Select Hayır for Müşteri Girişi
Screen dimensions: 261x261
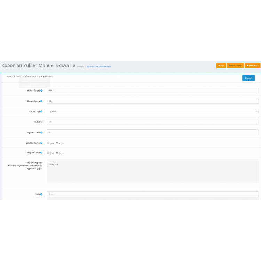(57, 153)
